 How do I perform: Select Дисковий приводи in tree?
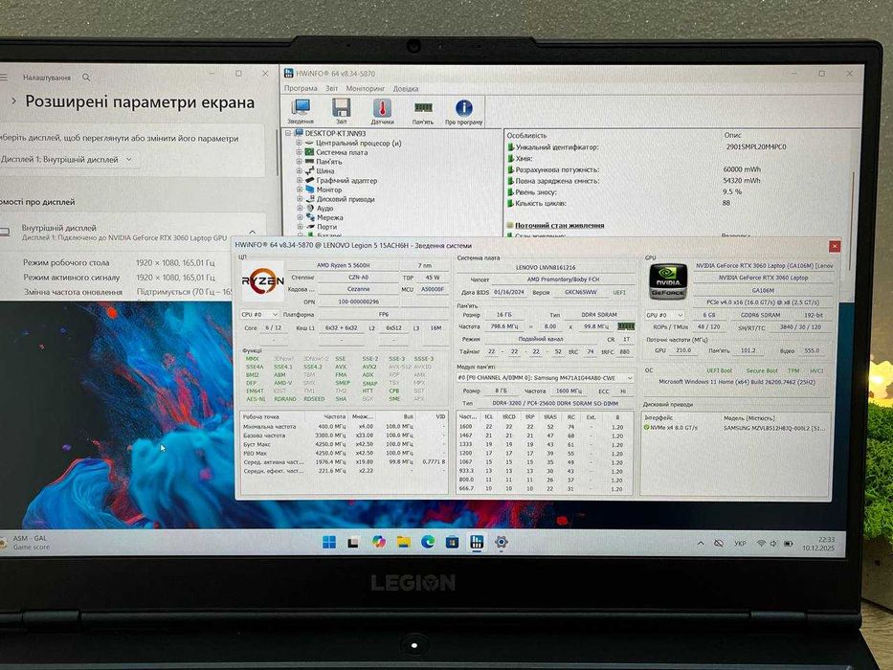tap(346, 199)
